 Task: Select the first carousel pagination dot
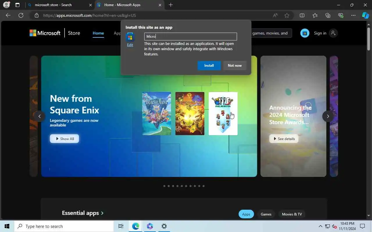164,186
